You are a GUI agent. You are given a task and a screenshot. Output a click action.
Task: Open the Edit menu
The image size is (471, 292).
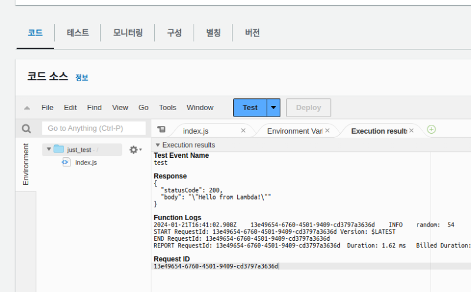(70, 108)
